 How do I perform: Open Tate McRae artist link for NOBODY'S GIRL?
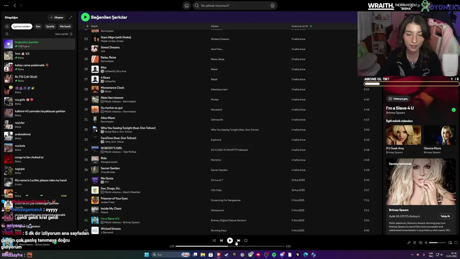129,152
